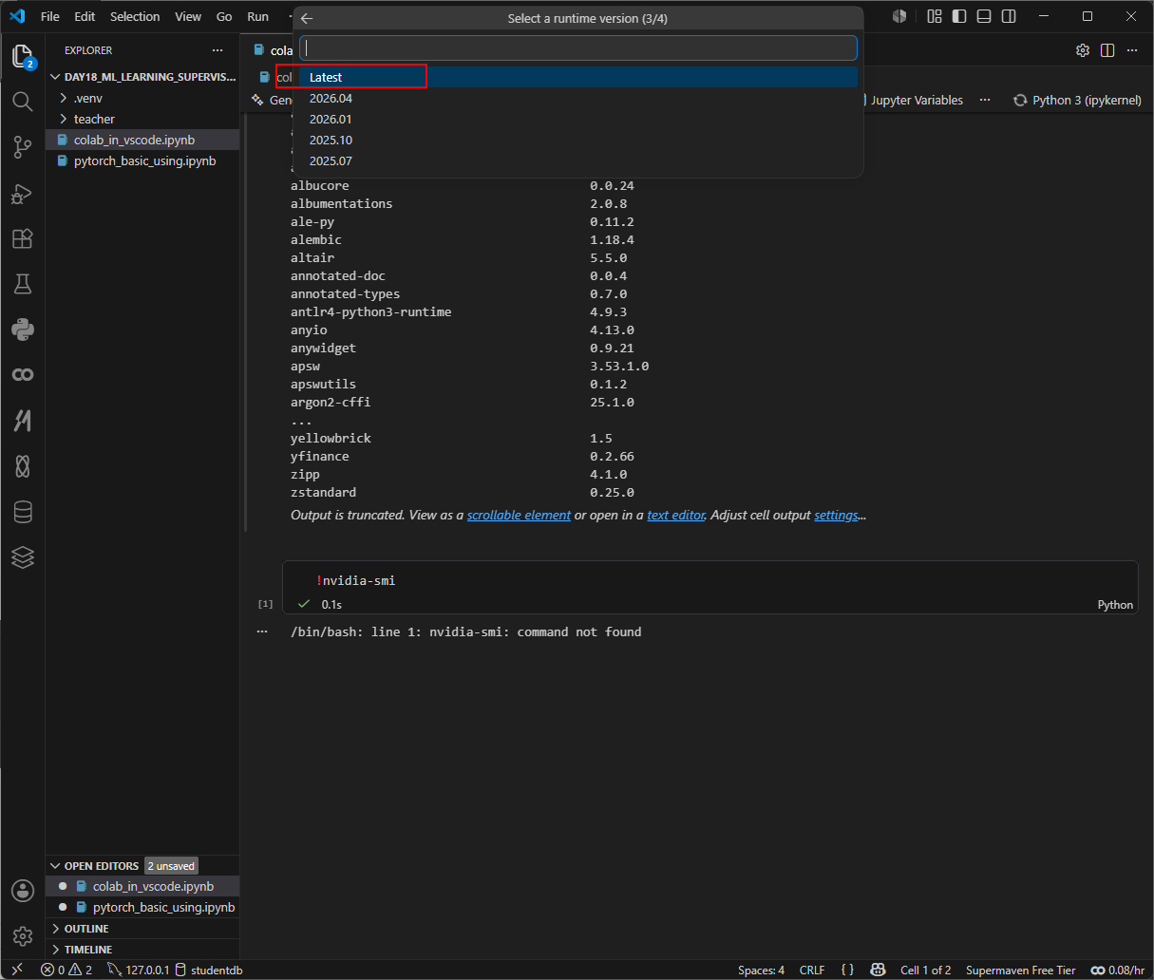Open the stacked layers icon view
1154x980 pixels.
tap(23, 557)
